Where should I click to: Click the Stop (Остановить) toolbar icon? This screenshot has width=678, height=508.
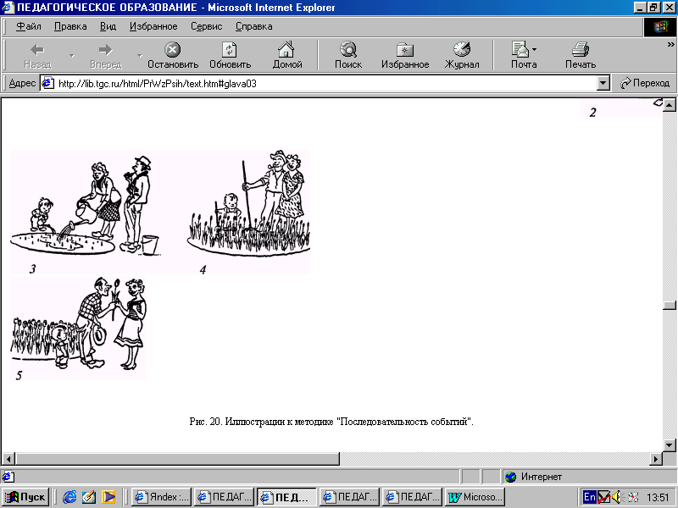(173, 50)
